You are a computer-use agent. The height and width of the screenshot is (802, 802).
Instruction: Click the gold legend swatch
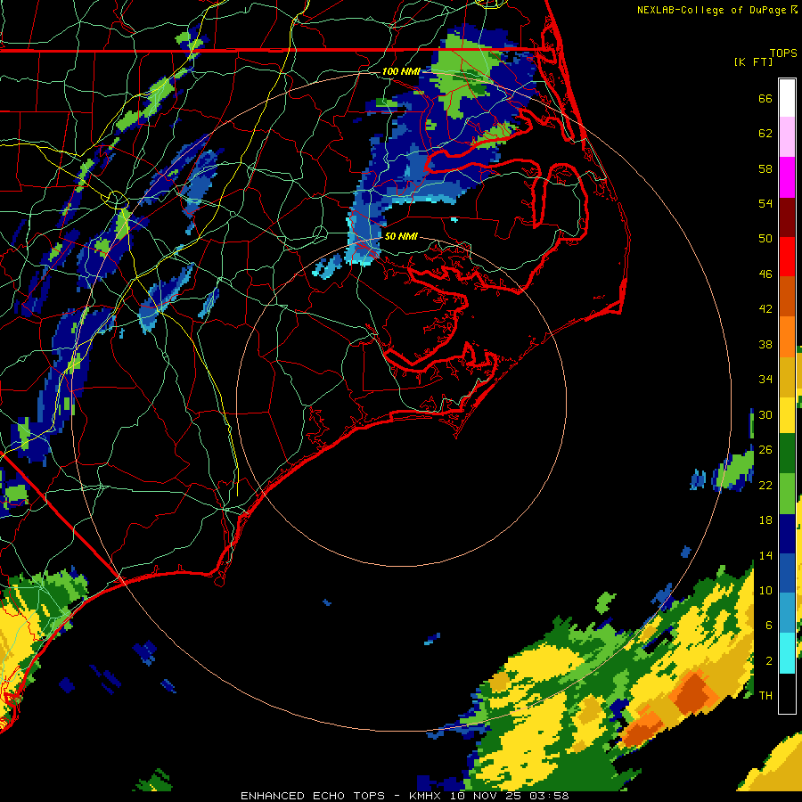click(x=787, y=376)
